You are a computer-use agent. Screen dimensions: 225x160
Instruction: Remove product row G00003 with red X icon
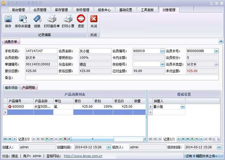coord(10,106)
